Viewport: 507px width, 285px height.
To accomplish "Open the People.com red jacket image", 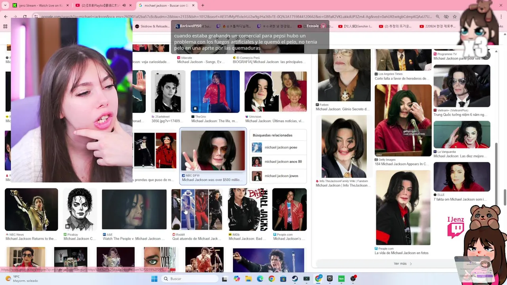I will point(290,209).
